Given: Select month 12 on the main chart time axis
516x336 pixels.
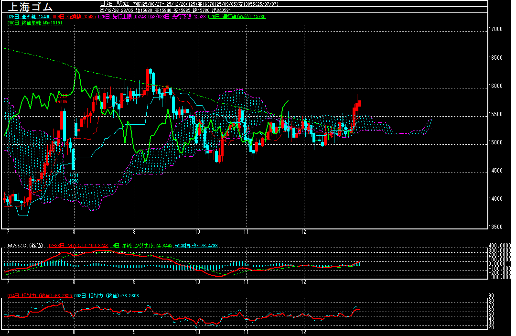Looking at the screenshot, I should coord(303,232).
